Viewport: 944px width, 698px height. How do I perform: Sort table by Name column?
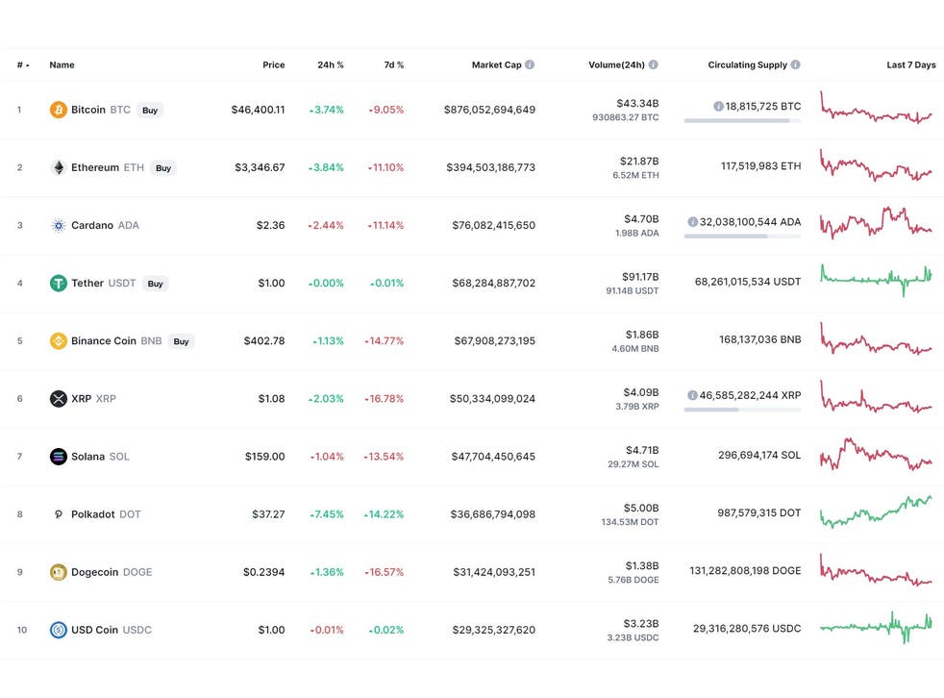[62, 65]
